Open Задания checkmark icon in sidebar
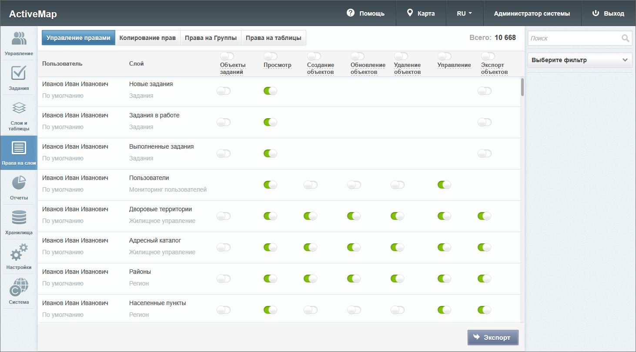636x352 pixels. 19,73
